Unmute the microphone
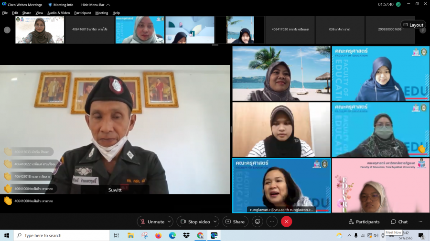The image size is (430, 241). tap(152, 221)
